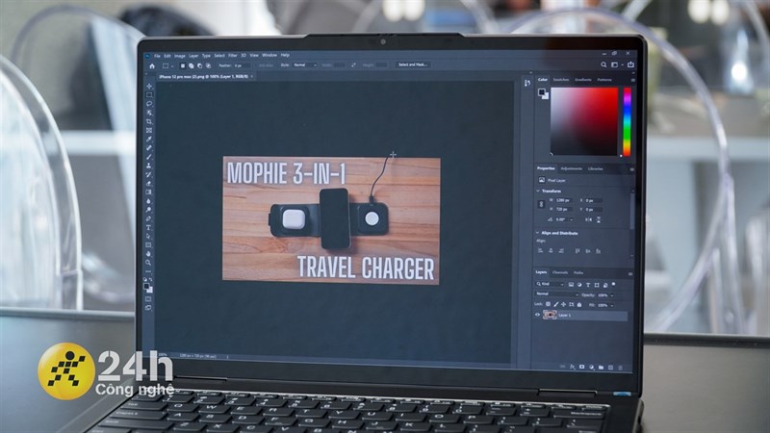Turn layer filtering on or off
This screenshot has width=770, height=433.
614,285
